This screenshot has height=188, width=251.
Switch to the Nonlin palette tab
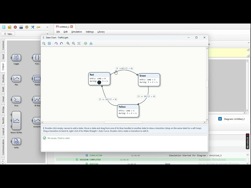pos(3,120)
